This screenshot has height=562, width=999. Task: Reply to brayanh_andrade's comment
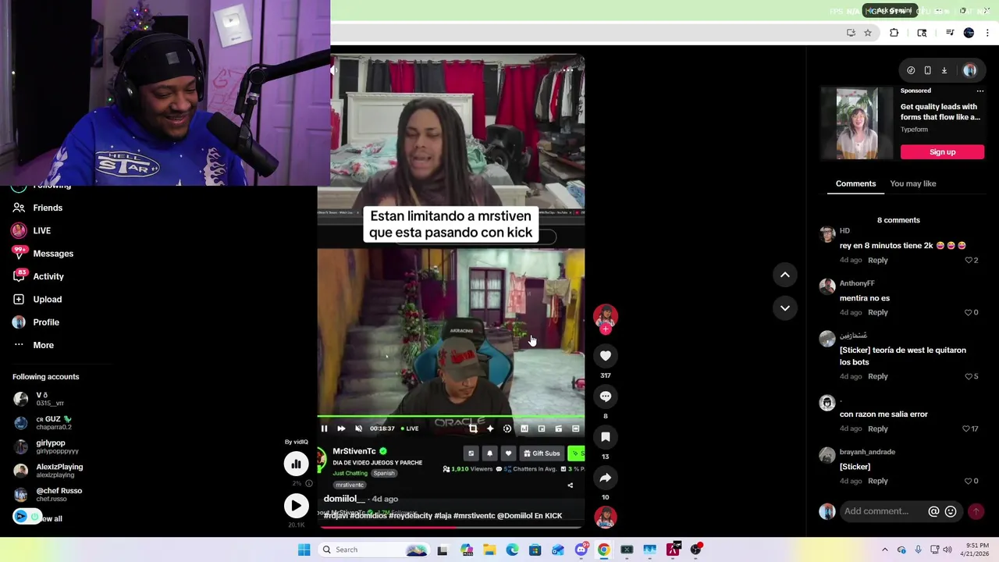pyautogui.click(x=877, y=481)
